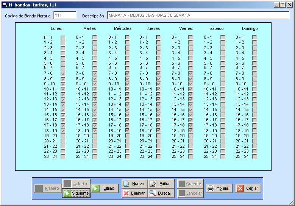Click the Descripción label
Viewport: 295px width, 206px height.
pos(93,16)
